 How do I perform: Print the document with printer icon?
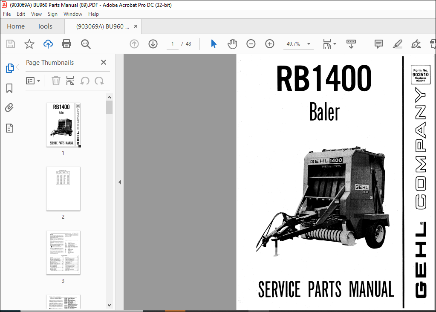66,44
